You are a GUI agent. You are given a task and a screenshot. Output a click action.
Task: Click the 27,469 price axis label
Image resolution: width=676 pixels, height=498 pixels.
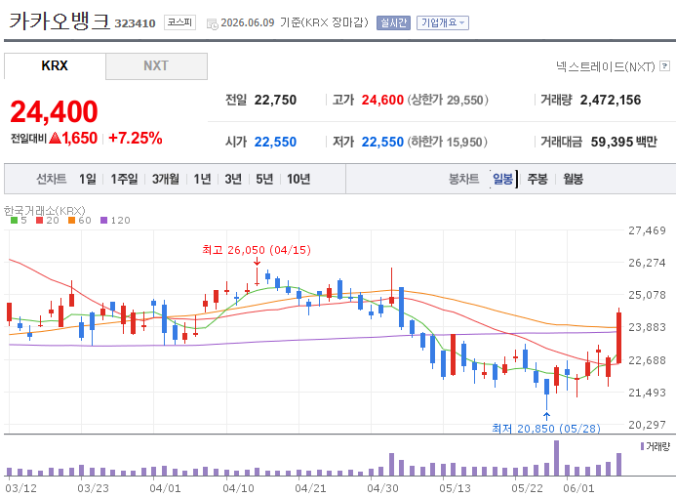point(647,230)
